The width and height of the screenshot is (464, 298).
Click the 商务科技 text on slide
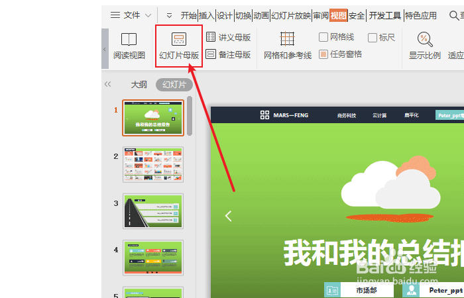[347, 115]
